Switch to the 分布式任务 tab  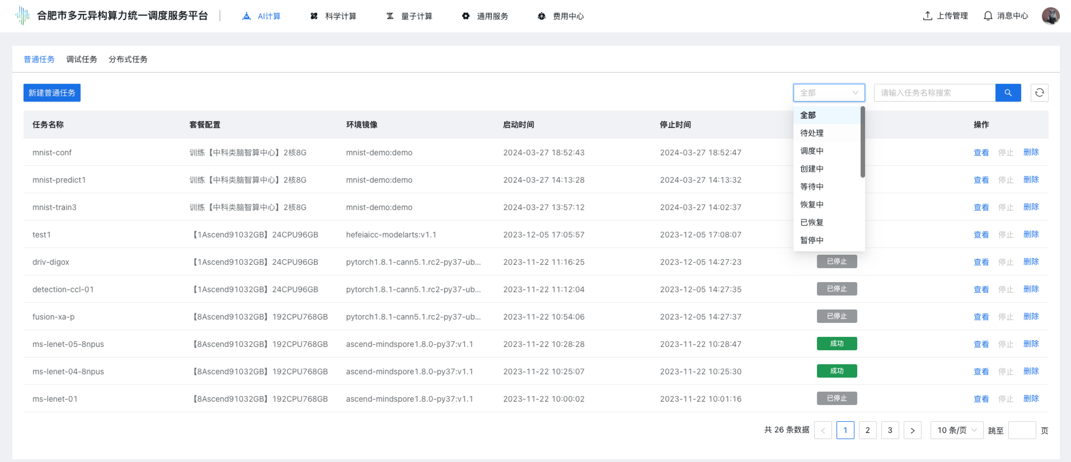pos(128,59)
